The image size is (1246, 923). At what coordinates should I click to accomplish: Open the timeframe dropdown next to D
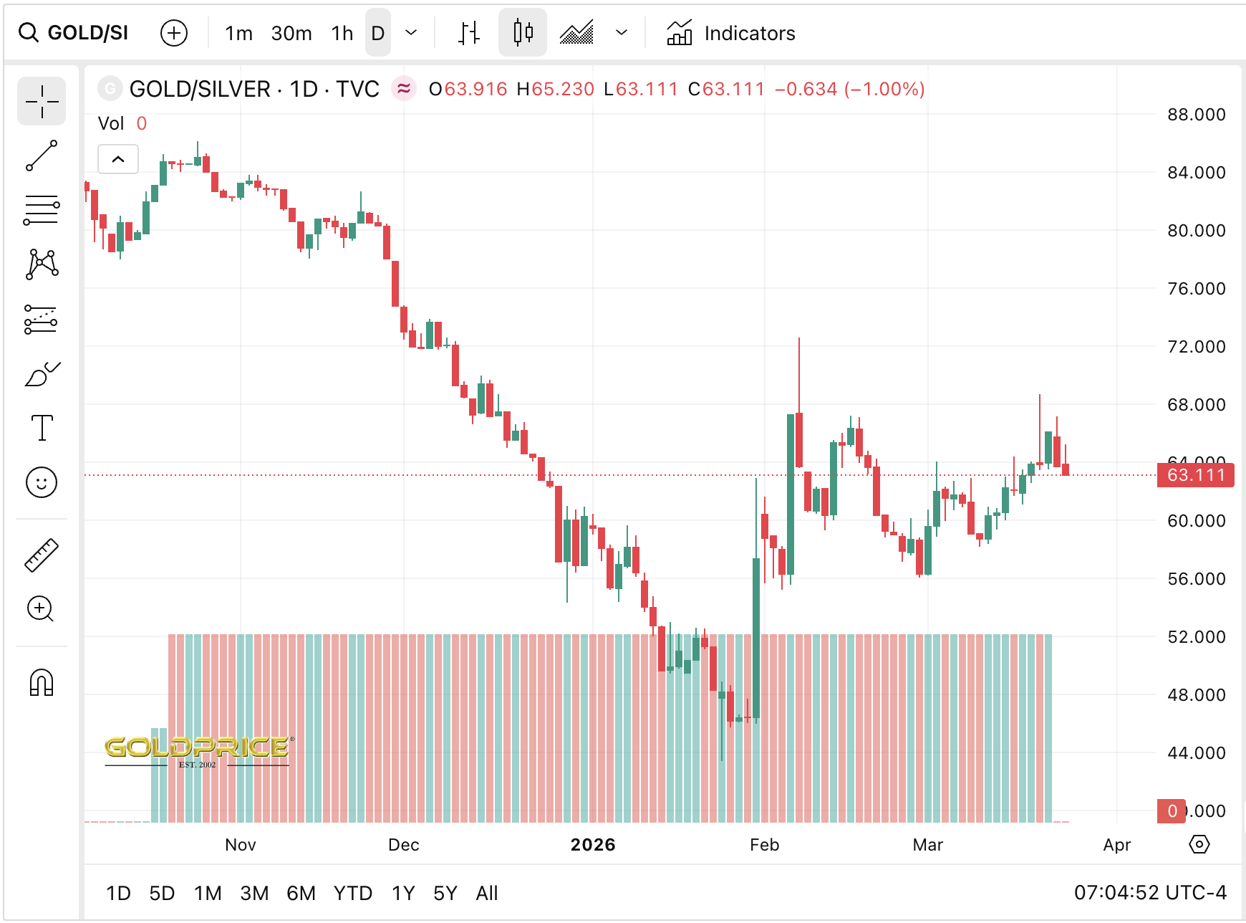coord(410,32)
